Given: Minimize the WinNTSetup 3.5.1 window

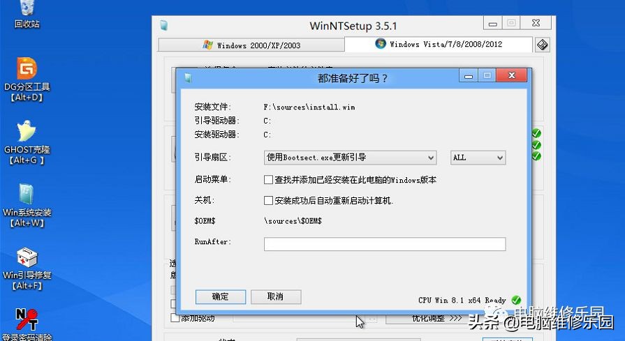Looking at the screenshot, I should coord(492,23).
